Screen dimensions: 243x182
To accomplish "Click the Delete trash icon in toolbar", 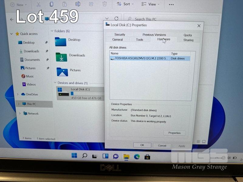I will point(104,4).
